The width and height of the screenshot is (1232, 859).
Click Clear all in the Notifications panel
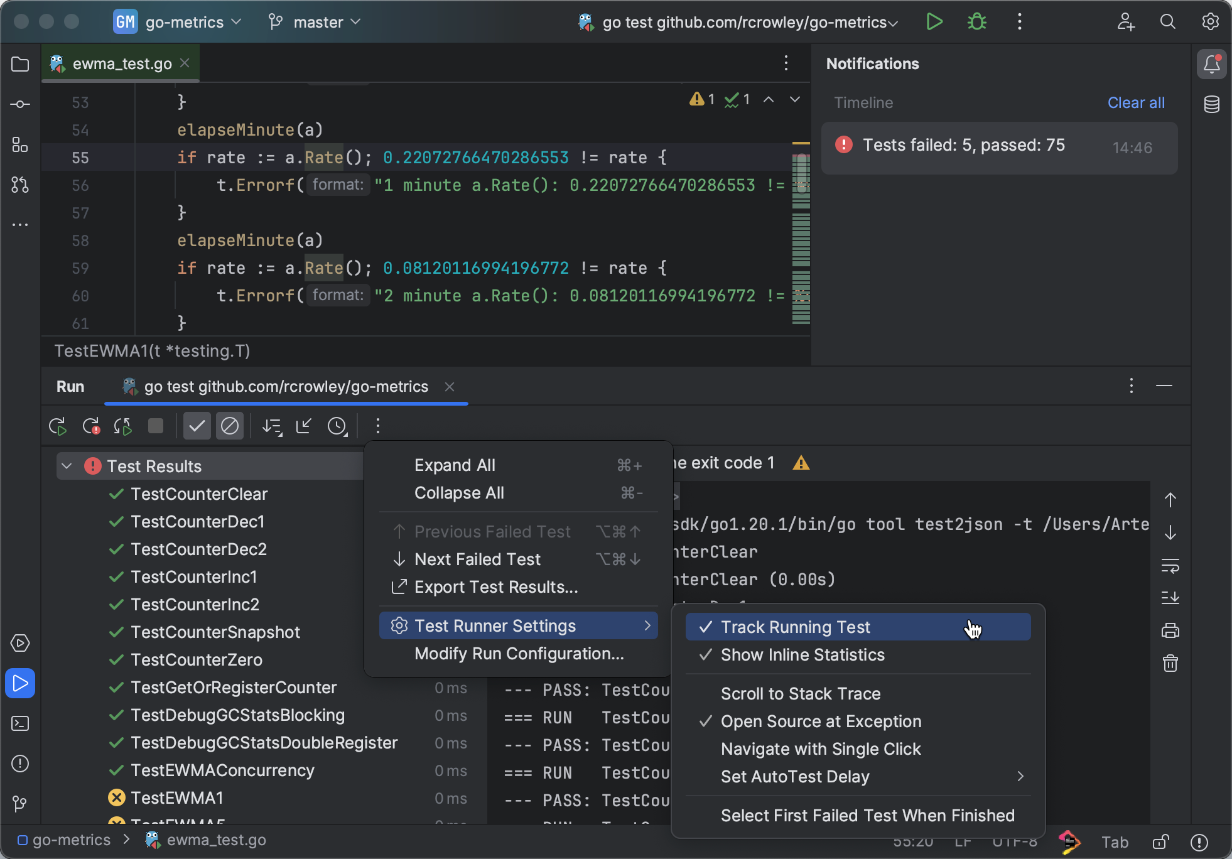click(x=1135, y=102)
